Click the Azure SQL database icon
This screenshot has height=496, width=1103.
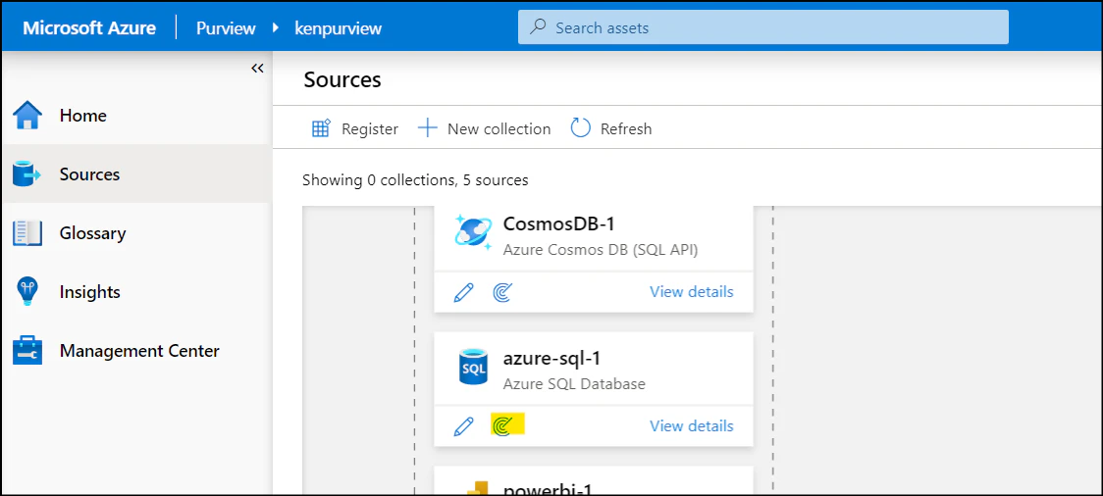pyautogui.click(x=473, y=366)
